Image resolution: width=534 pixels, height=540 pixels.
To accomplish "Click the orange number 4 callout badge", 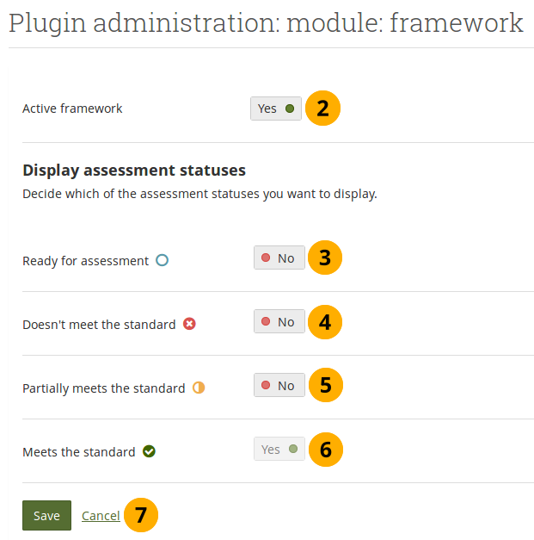I will coord(324,321).
